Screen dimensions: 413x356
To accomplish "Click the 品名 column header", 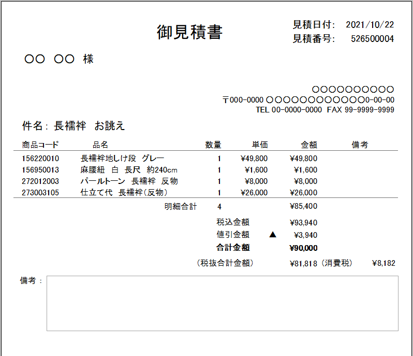I will (100, 145).
